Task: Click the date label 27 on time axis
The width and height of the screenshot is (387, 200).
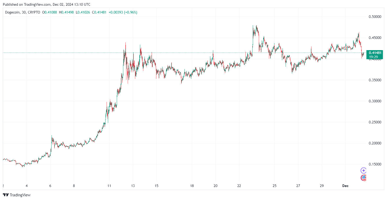Action: (x=298, y=186)
